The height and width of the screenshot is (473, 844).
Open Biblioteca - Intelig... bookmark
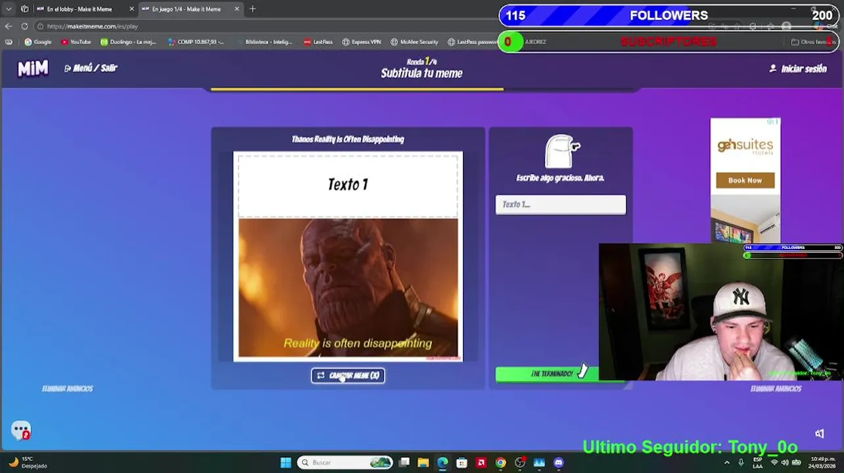(264, 42)
